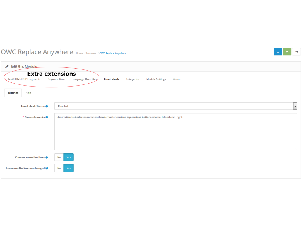Set Convert to mailto links to No
Viewport: 302px width, 226px height.
pyautogui.click(x=59, y=157)
